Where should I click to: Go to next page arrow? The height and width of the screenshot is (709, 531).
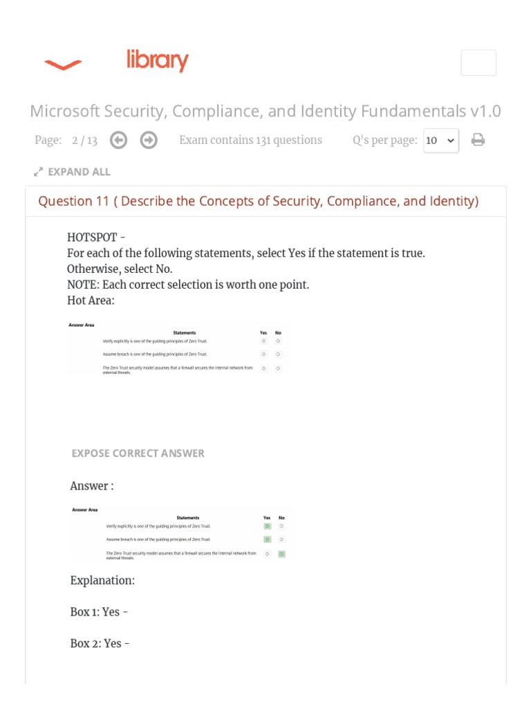point(149,141)
